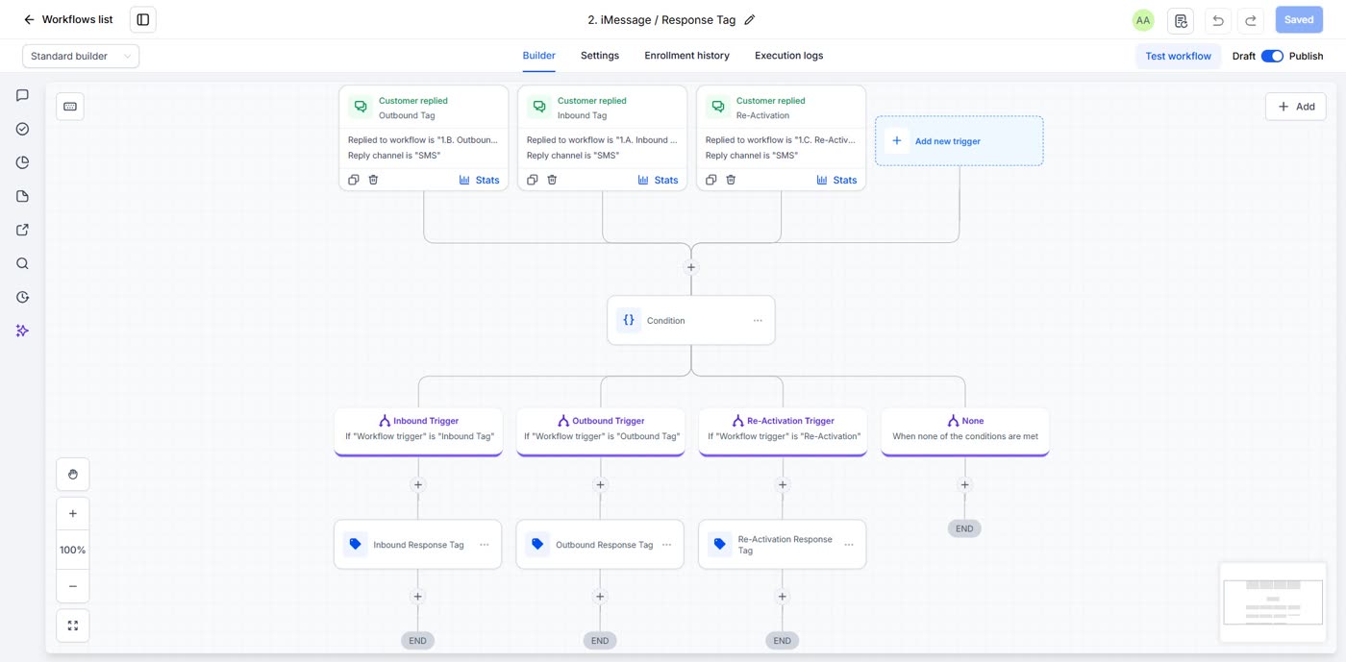This screenshot has width=1346, height=662.
Task: Open the Standard builder dropdown
Action: coord(81,56)
